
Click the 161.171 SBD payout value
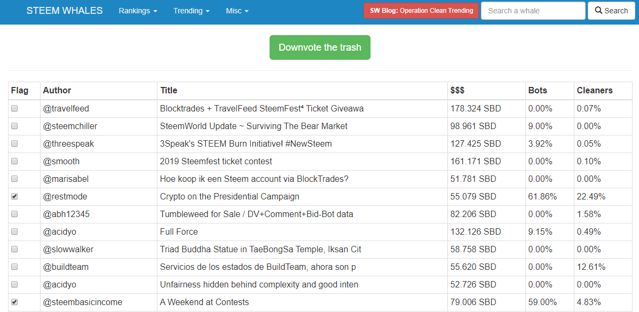click(476, 161)
